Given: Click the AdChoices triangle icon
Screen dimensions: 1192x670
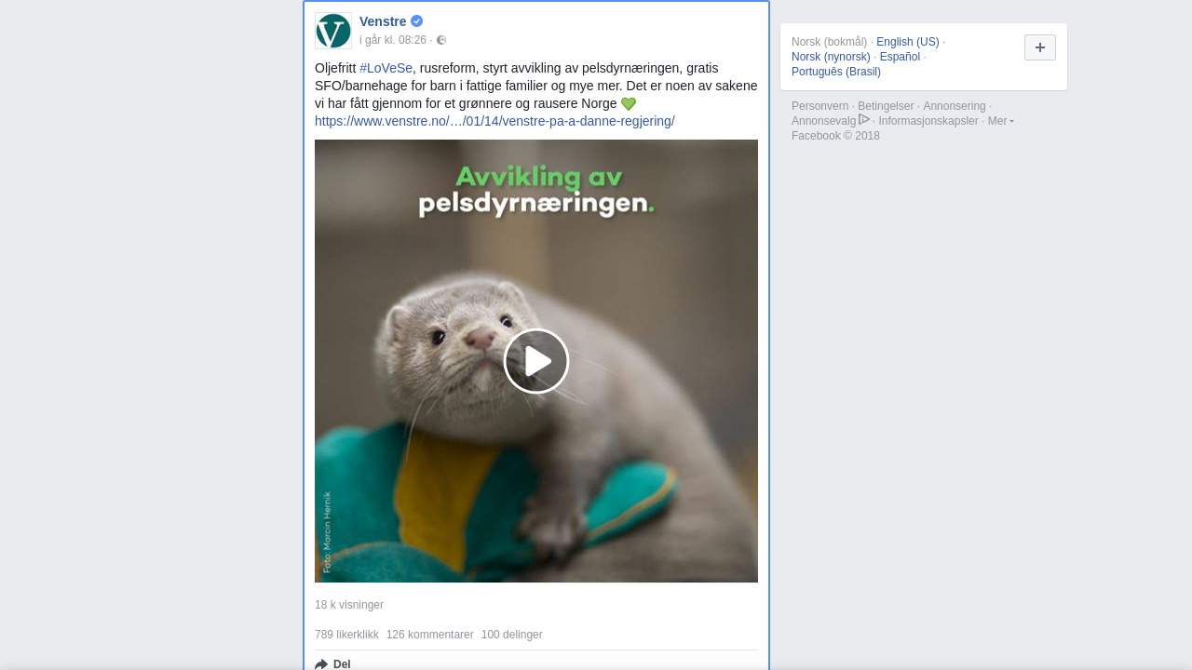Looking at the screenshot, I should pyautogui.click(x=864, y=119).
